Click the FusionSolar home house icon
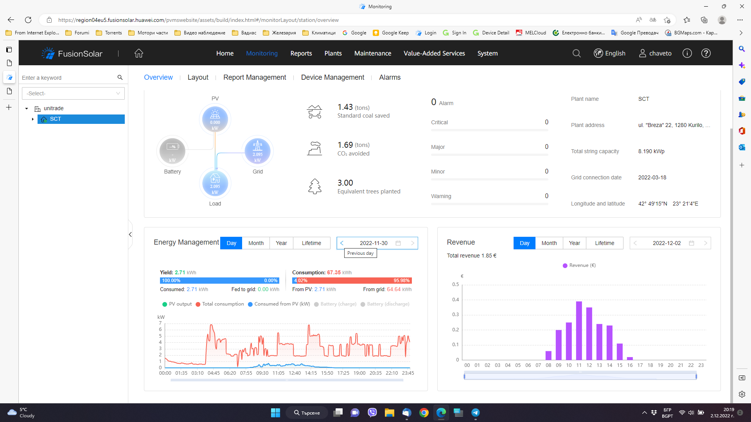The image size is (751, 422). (x=139, y=54)
